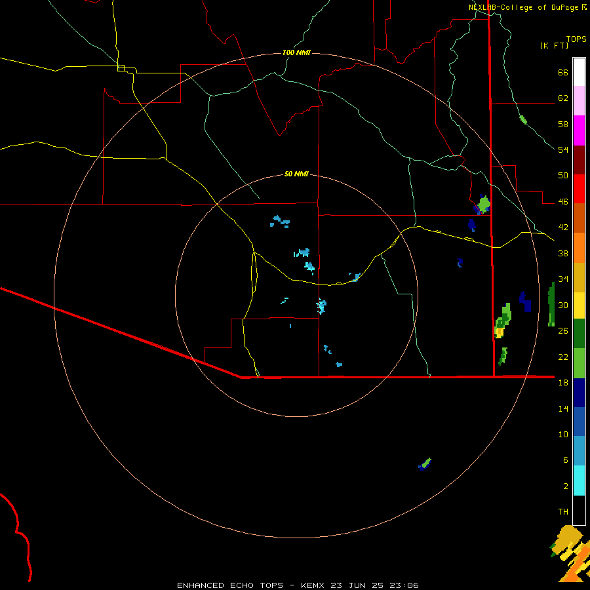Choose the cyan legend swatch
Viewport: 590px width, 590px height.
point(579,481)
